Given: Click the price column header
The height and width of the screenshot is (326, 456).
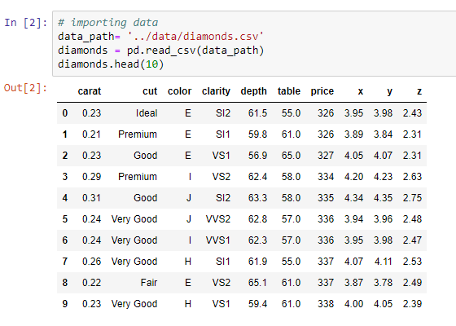Looking at the screenshot, I should click(x=322, y=91).
